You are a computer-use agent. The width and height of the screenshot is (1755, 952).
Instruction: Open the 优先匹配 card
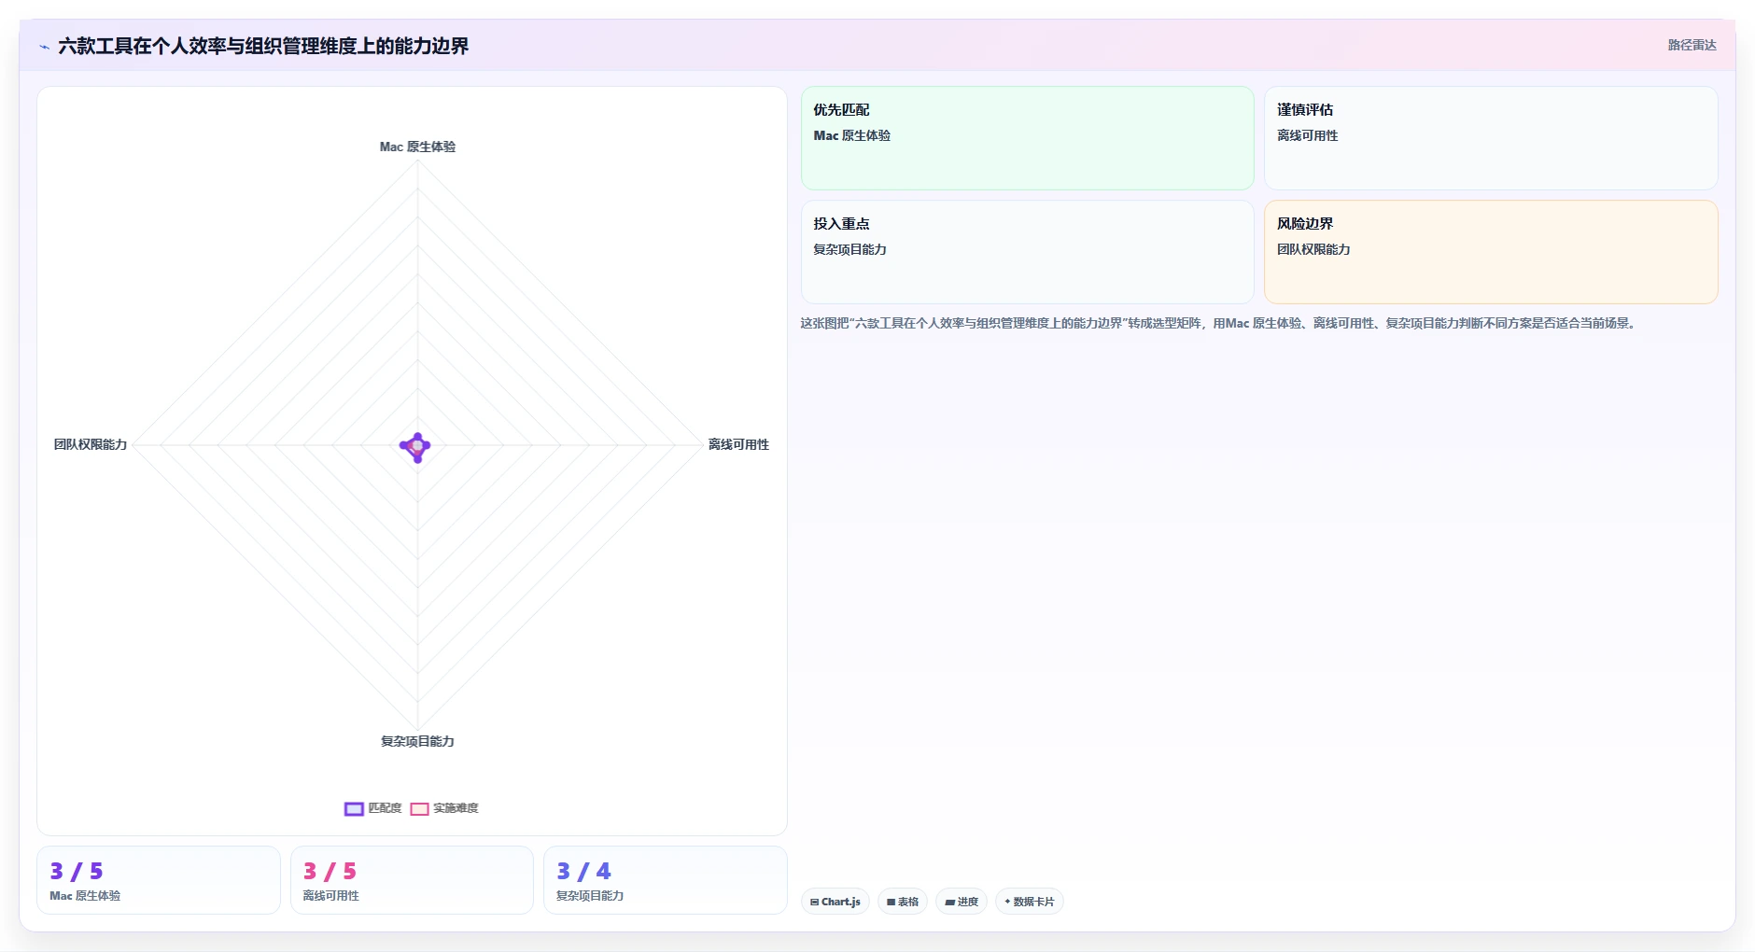[1027, 138]
